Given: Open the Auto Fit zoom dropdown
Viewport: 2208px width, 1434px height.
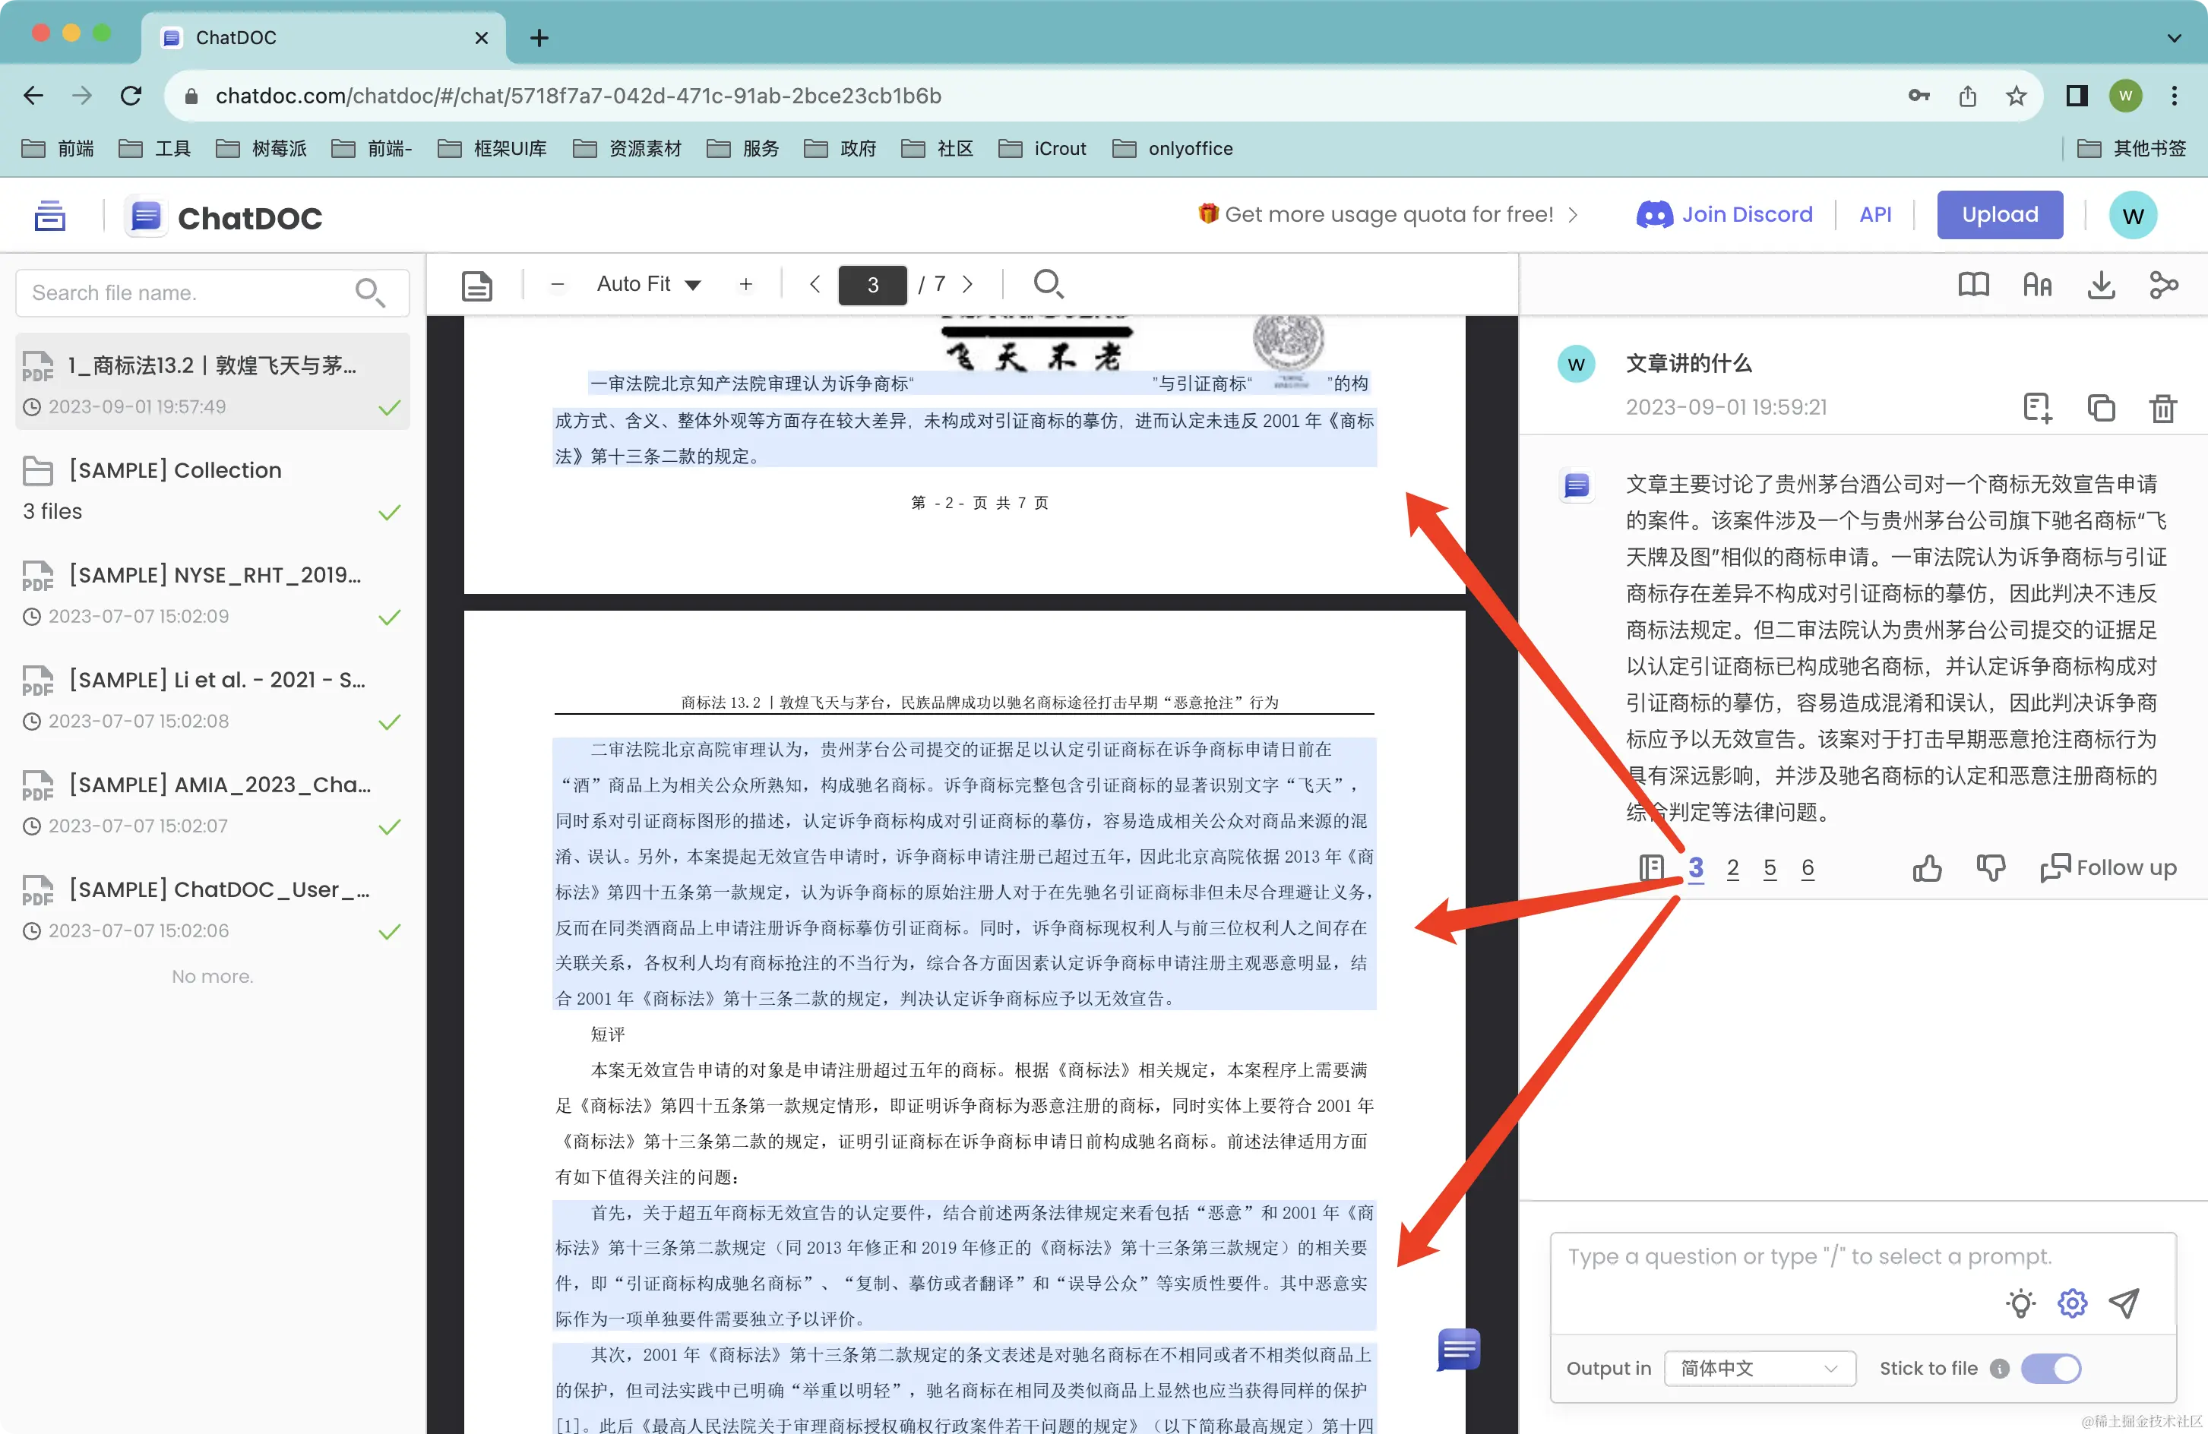Looking at the screenshot, I should [x=647, y=284].
